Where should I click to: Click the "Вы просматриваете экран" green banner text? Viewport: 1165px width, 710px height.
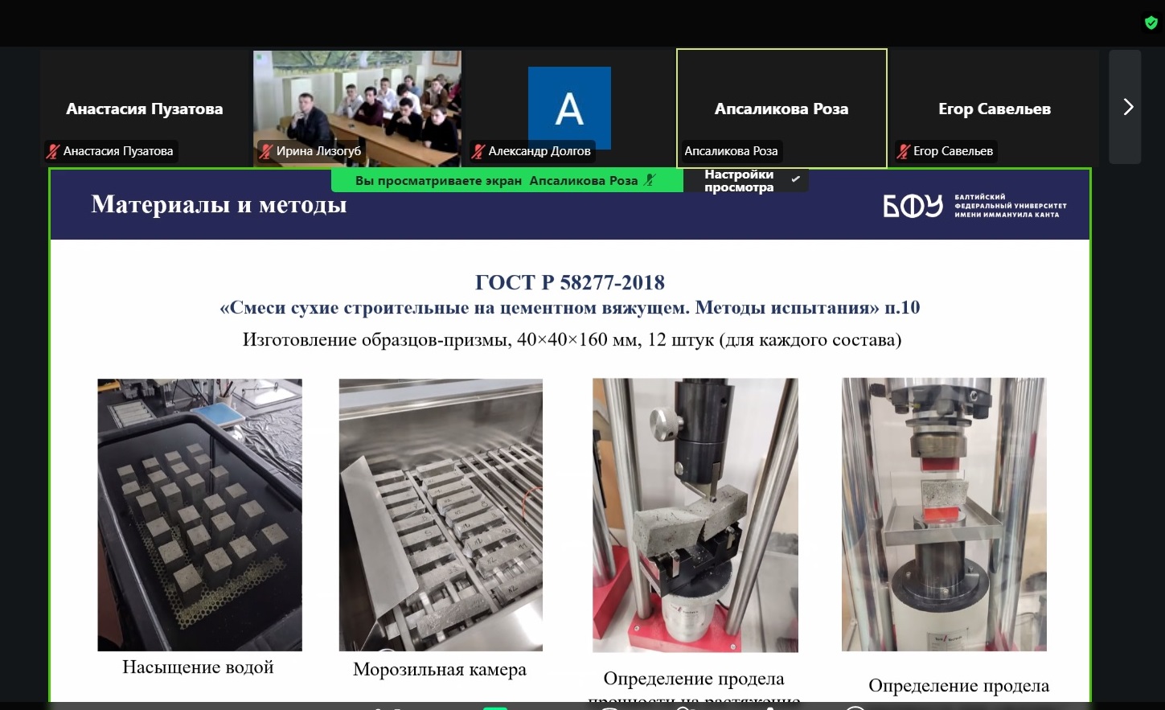pos(438,180)
